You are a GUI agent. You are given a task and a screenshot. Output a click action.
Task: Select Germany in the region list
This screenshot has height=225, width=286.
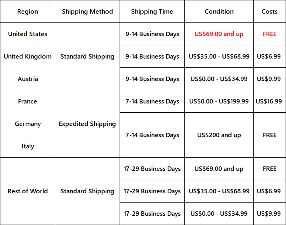coord(28,124)
